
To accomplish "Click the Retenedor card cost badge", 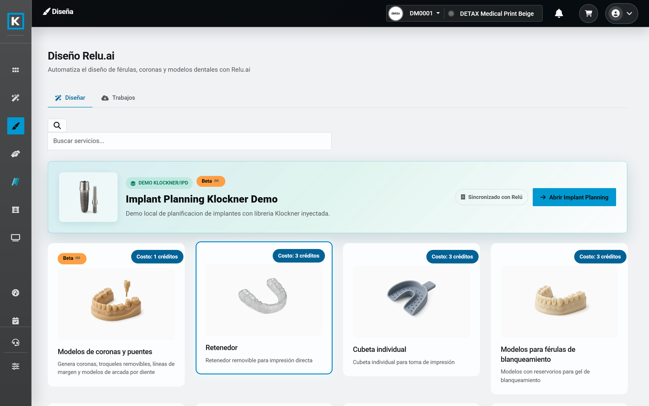I will 298,256.
